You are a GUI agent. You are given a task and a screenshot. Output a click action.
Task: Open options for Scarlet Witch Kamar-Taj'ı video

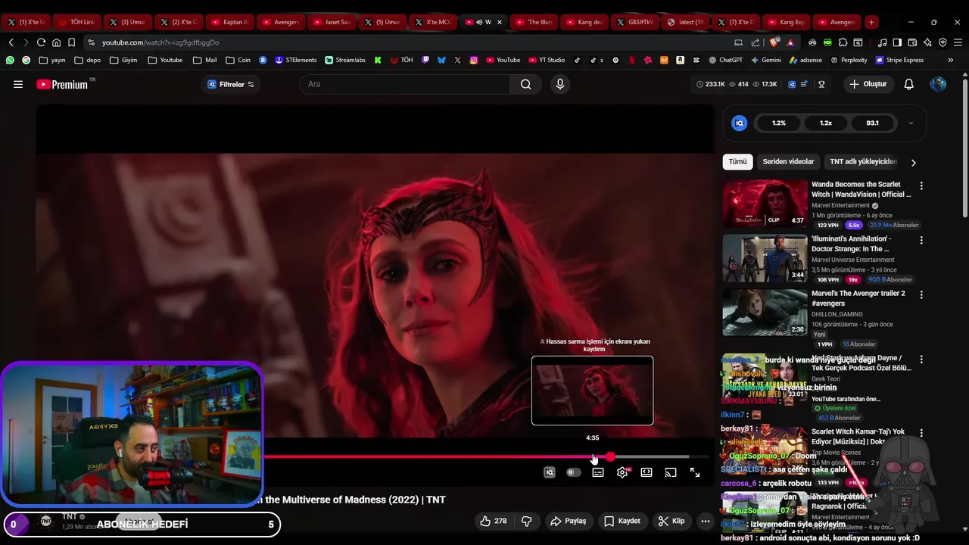coord(921,433)
